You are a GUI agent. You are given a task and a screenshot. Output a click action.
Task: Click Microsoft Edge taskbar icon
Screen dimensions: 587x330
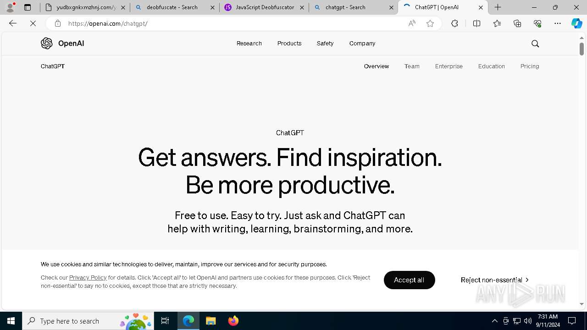click(x=188, y=321)
